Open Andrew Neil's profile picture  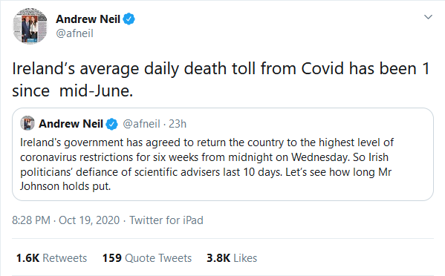30,26
